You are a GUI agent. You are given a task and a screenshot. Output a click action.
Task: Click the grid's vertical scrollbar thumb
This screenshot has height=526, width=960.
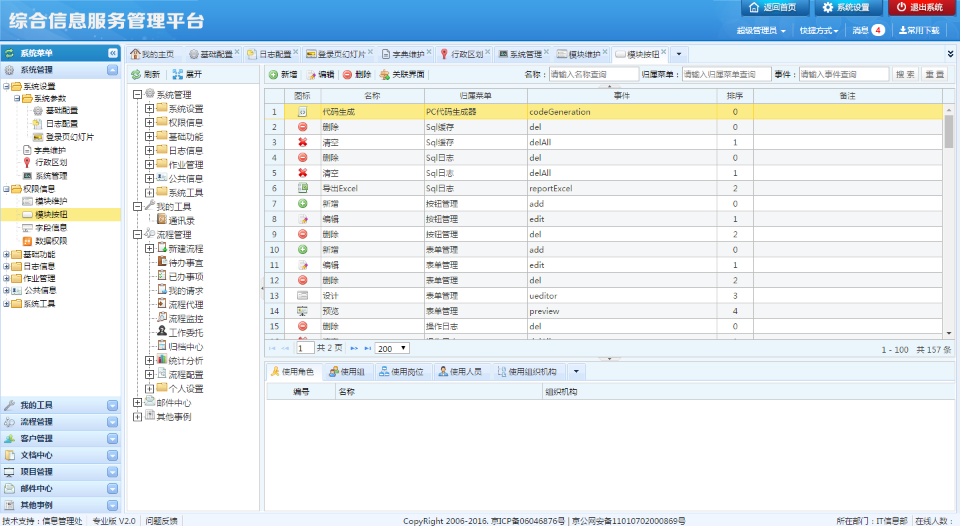point(949,131)
